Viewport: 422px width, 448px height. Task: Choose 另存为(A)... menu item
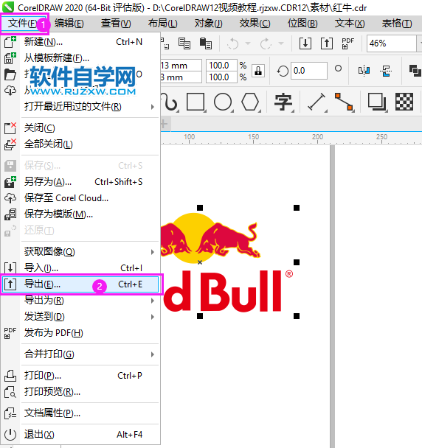click(x=80, y=182)
